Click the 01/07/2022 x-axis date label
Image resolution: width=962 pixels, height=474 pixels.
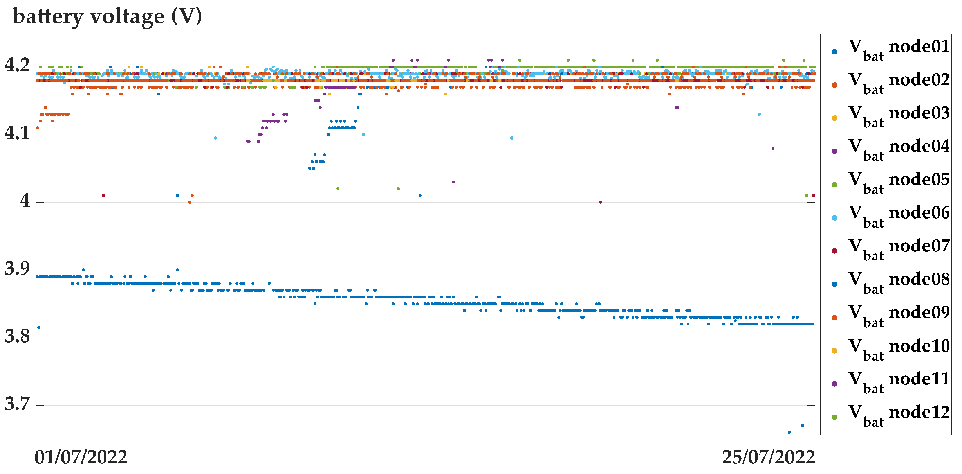(x=81, y=457)
